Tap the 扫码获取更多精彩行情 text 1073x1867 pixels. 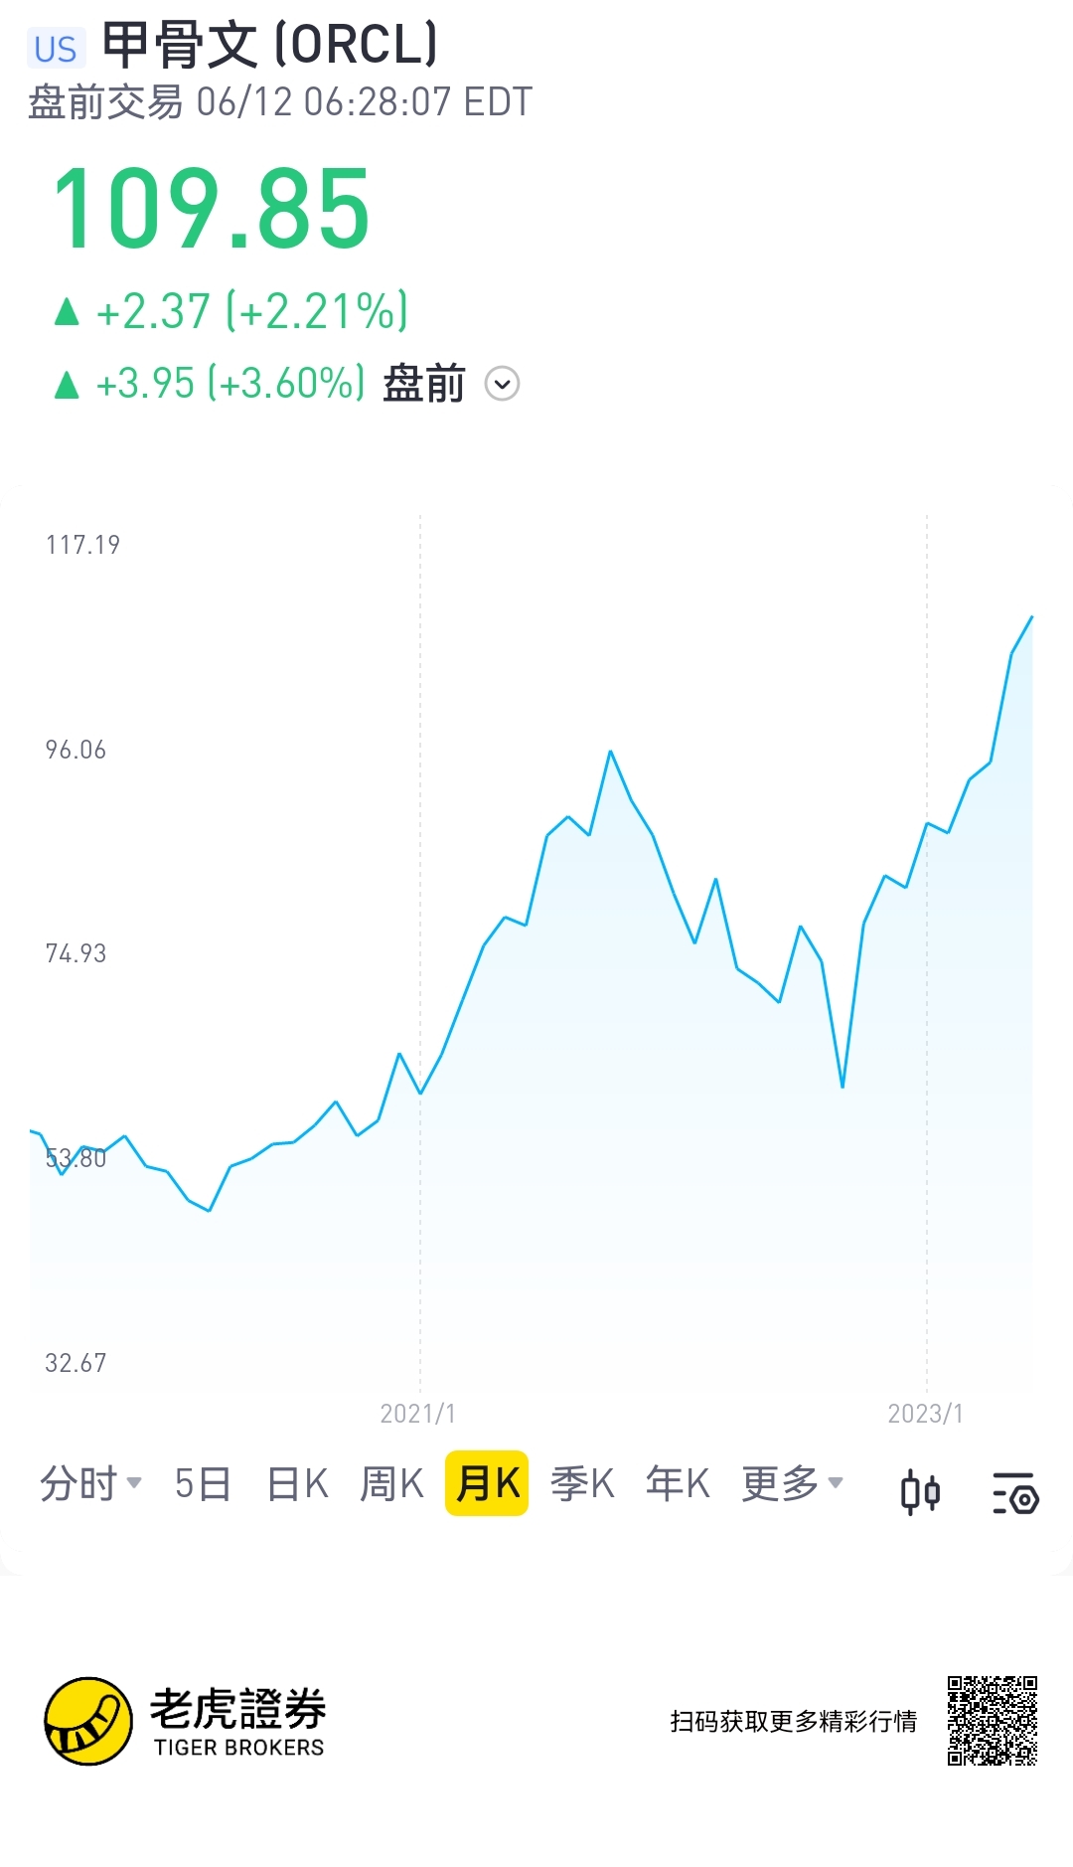(793, 1721)
